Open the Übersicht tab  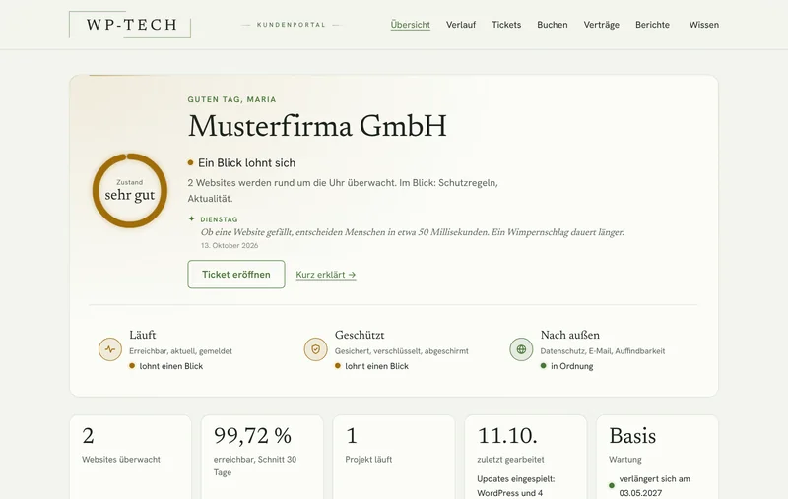tap(410, 25)
